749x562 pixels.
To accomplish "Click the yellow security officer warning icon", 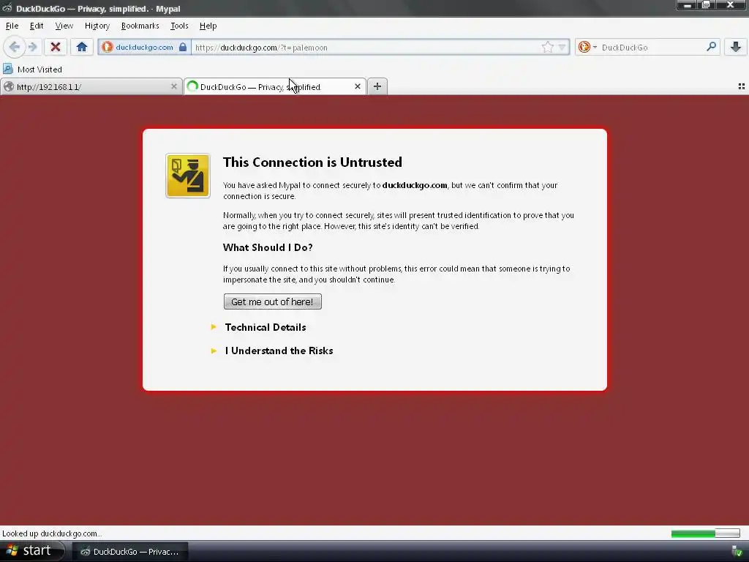I will 188,176.
